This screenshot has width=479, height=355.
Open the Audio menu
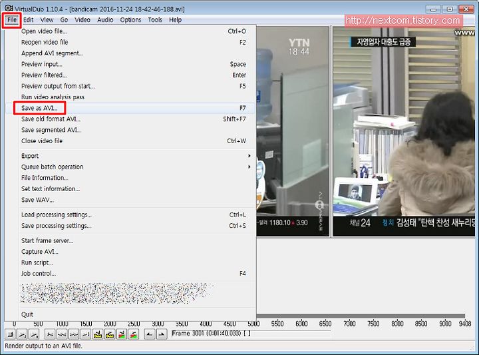click(105, 20)
